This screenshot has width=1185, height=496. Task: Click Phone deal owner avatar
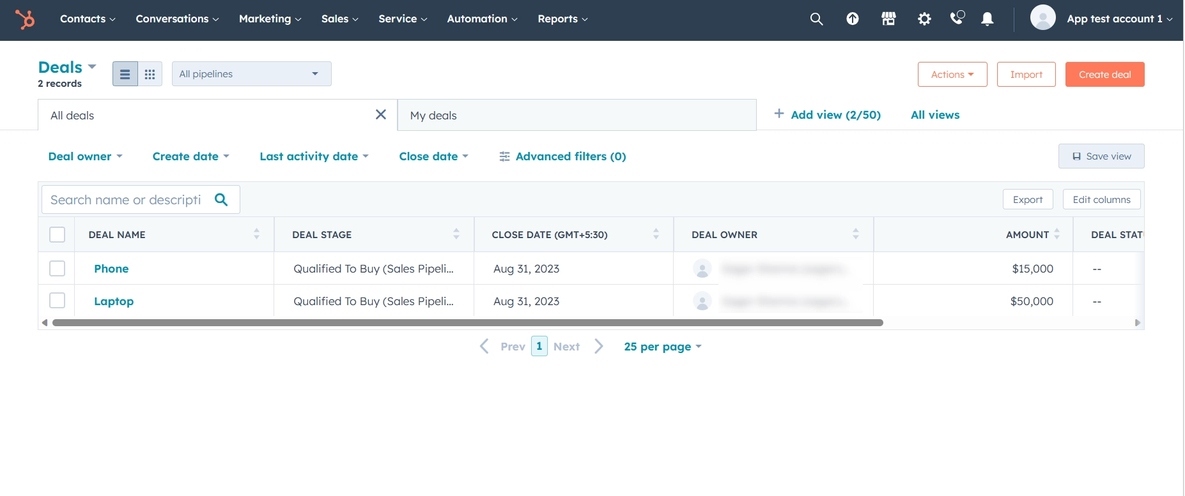click(x=702, y=269)
